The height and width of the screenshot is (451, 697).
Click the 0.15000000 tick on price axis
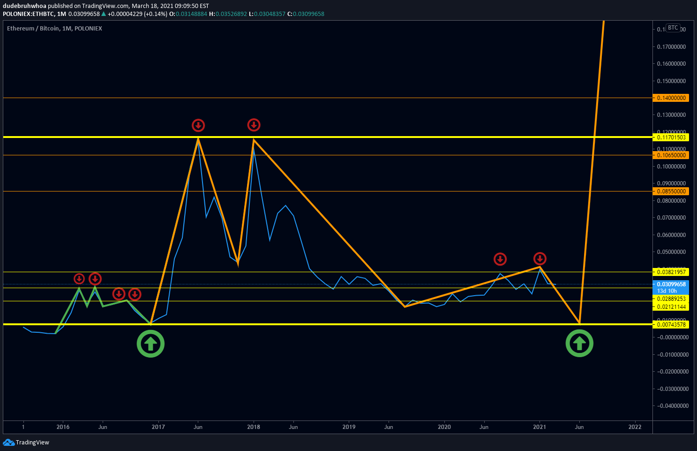[671, 81]
